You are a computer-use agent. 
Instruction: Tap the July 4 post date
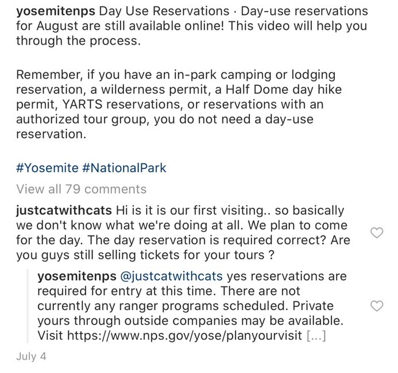(31, 356)
